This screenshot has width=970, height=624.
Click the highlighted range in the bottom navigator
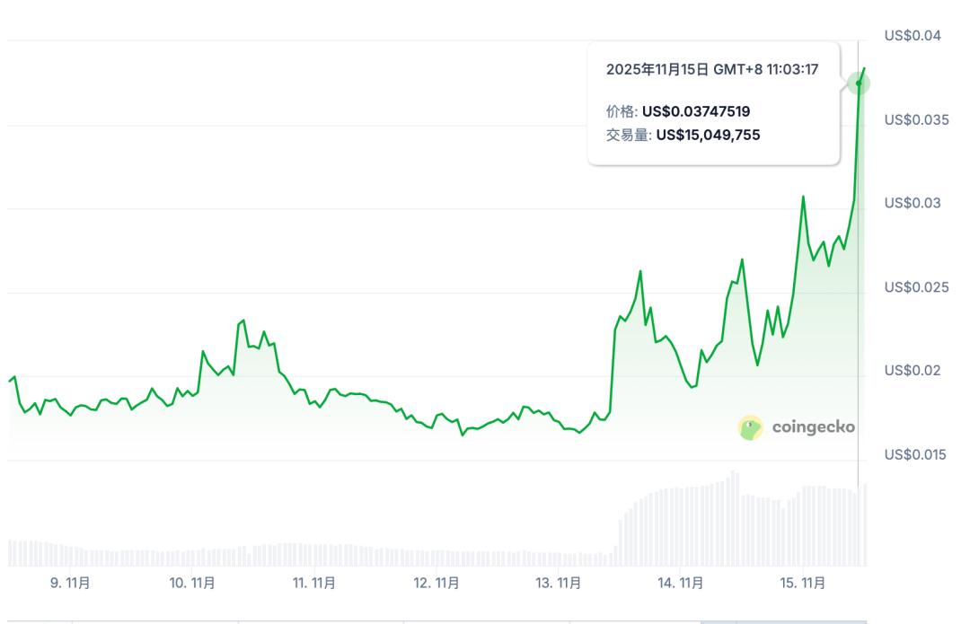point(783,620)
